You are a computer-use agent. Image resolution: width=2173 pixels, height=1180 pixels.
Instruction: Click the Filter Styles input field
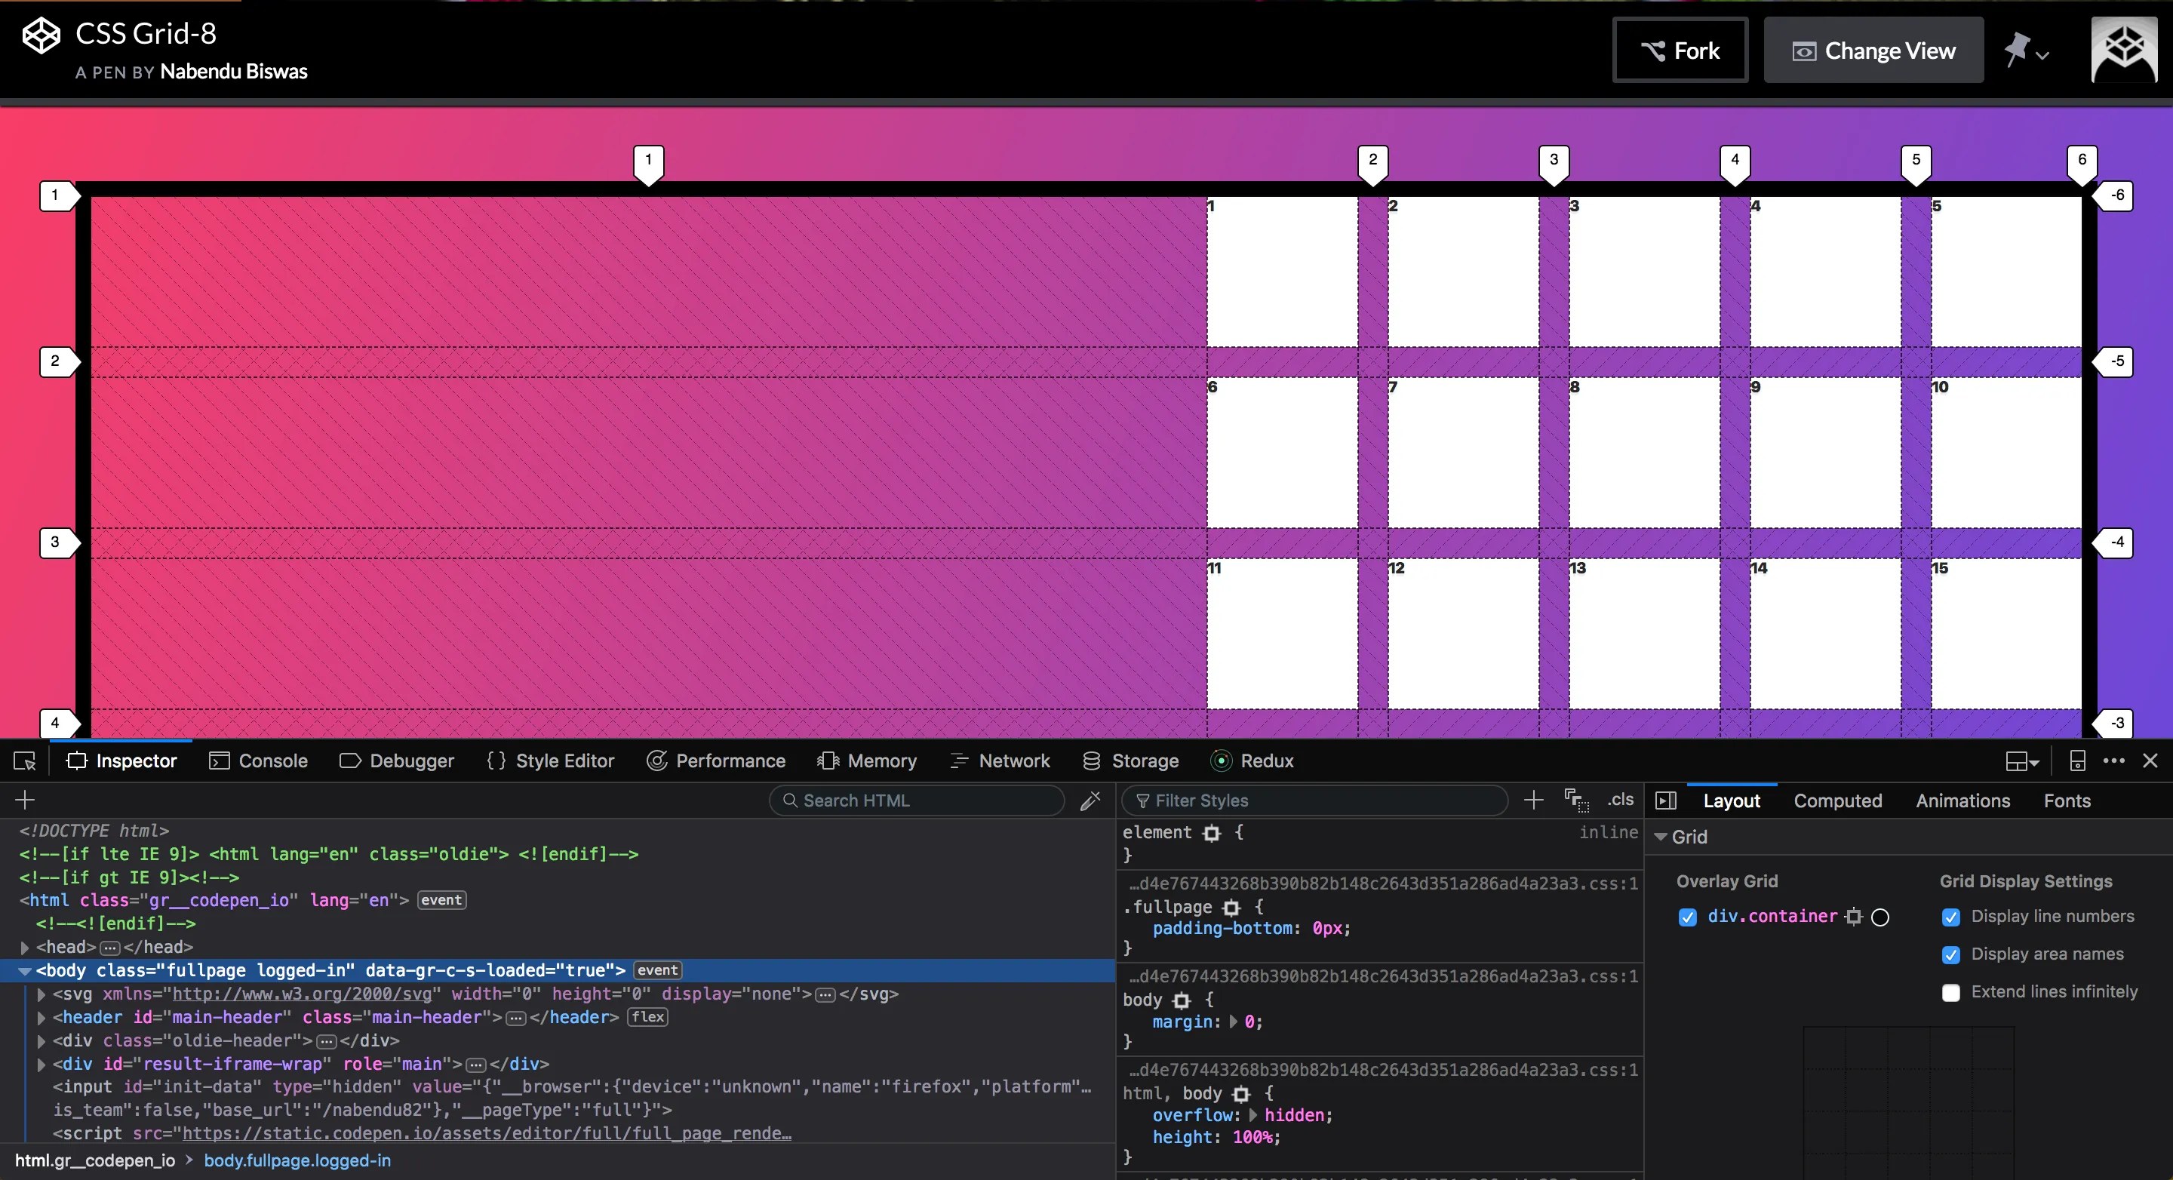coord(1316,799)
